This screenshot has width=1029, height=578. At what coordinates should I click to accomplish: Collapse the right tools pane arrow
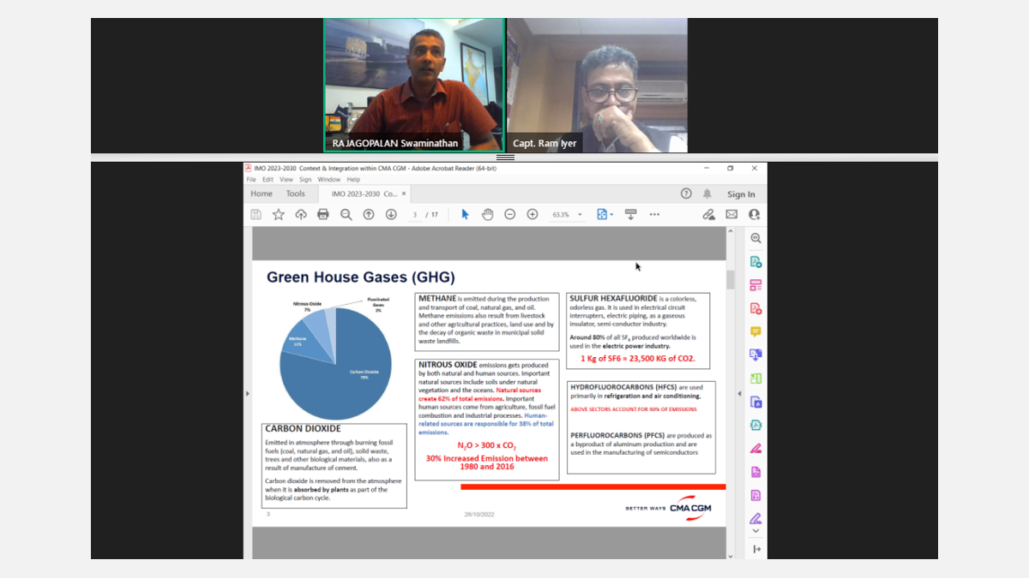tap(740, 393)
